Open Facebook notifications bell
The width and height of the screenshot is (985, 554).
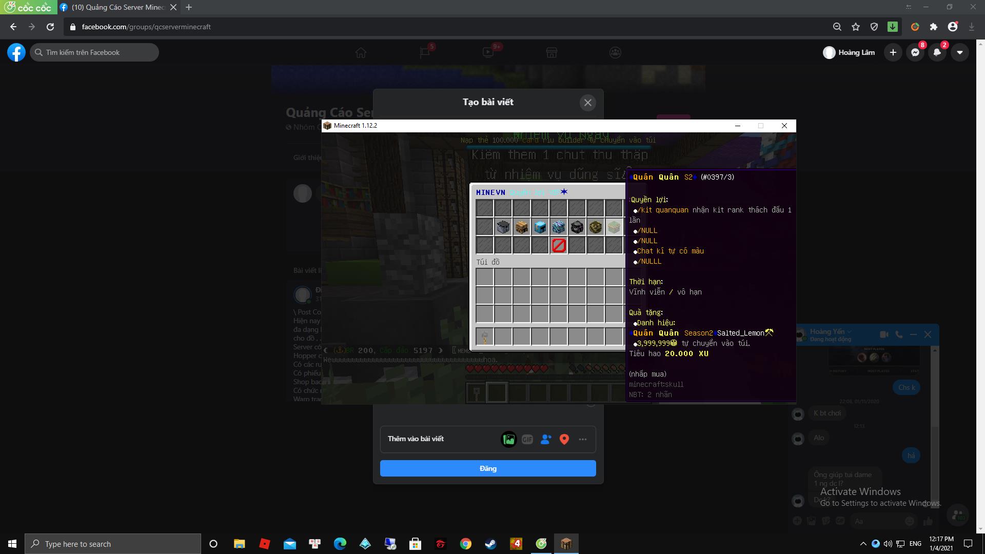pyautogui.click(x=937, y=52)
